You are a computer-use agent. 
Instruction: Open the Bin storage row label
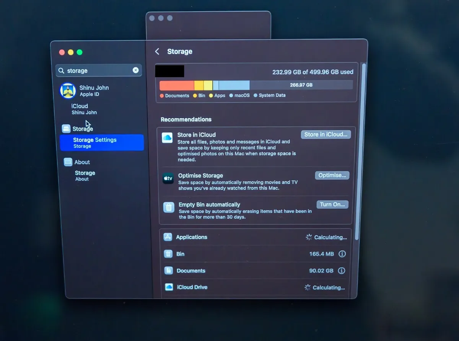coord(180,254)
